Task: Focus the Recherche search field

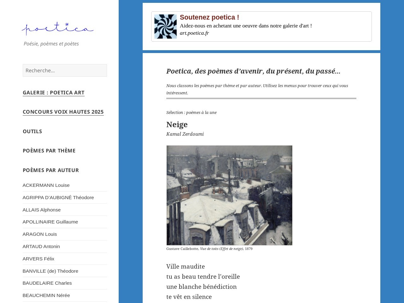Action: (65, 70)
